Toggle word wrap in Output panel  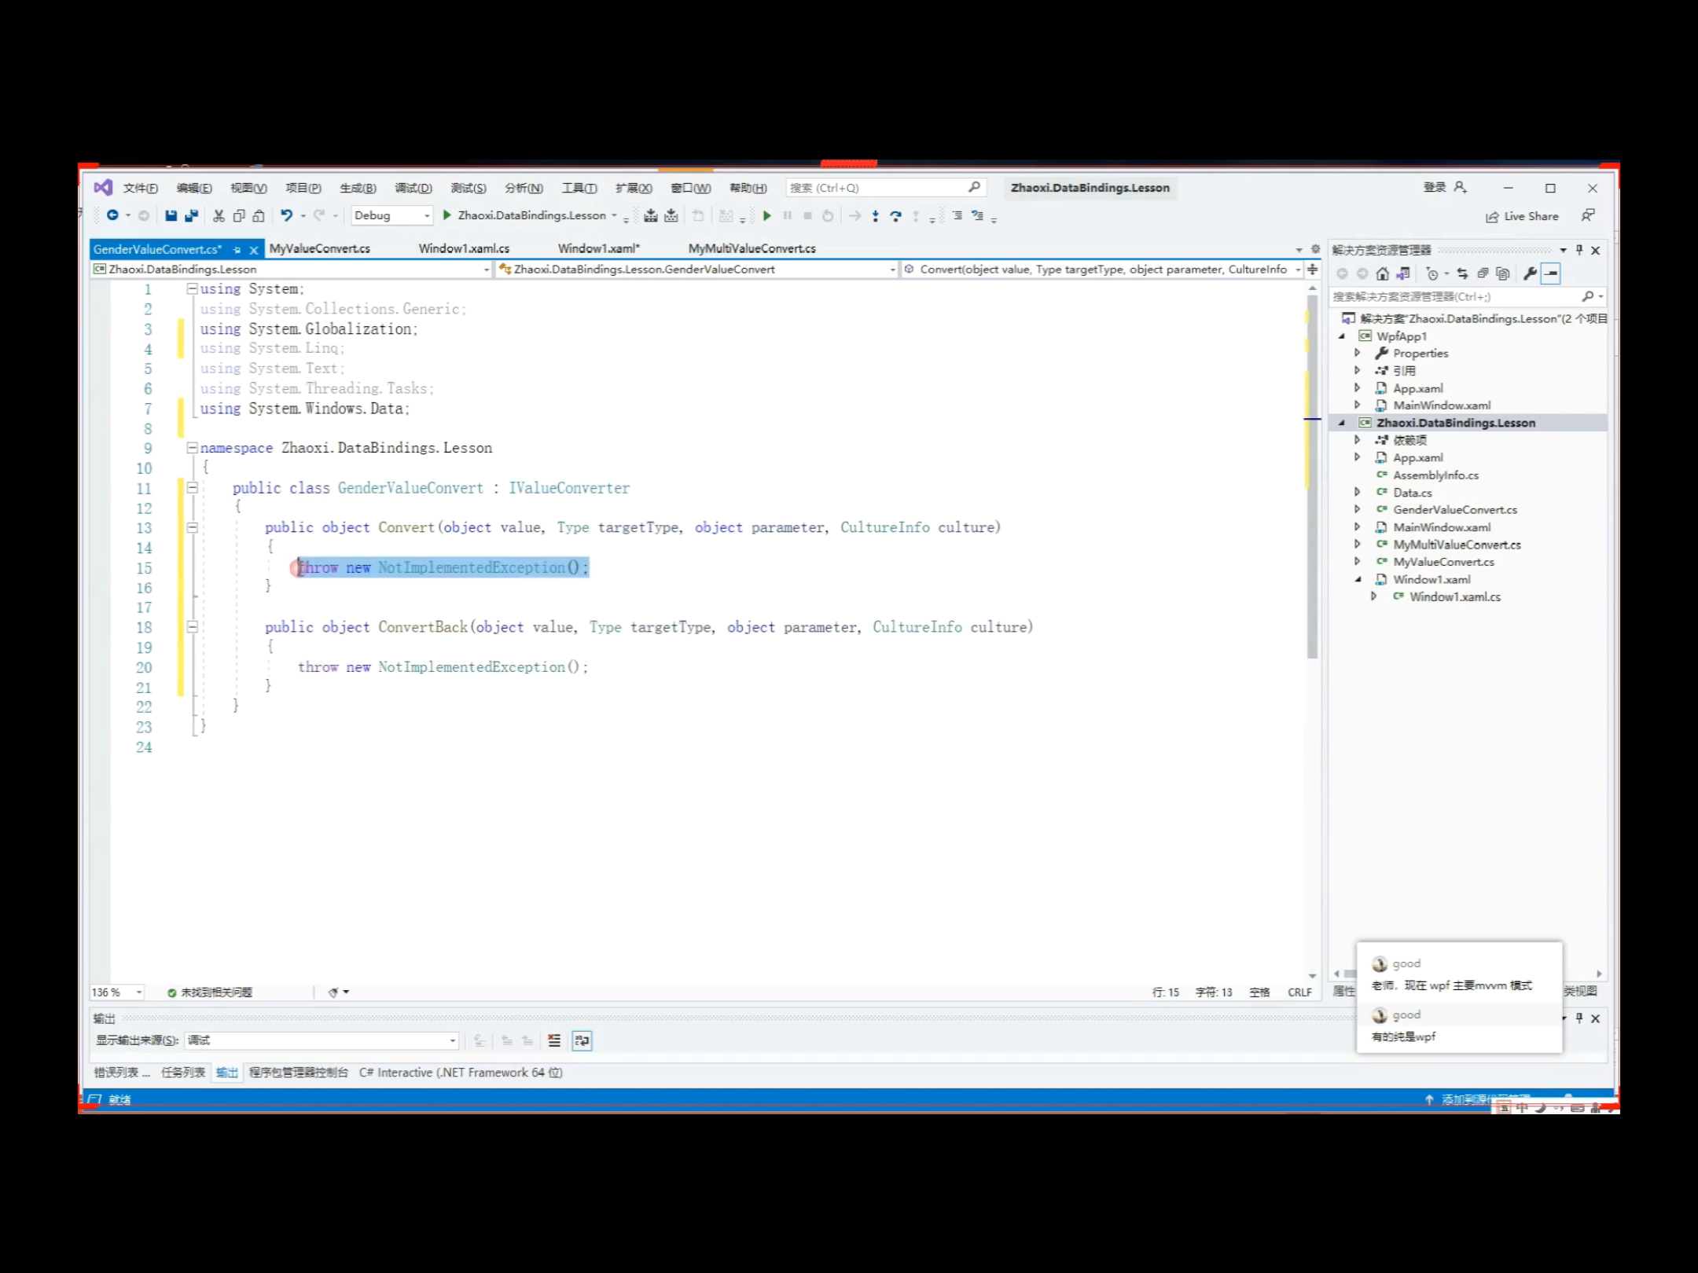pyautogui.click(x=582, y=1040)
